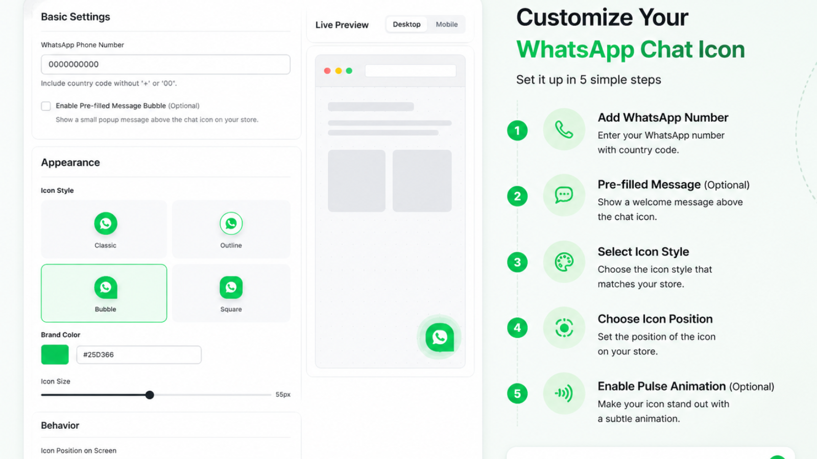The height and width of the screenshot is (459, 817).
Task: Focus the WhatsApp Phone Number field
Action: [x=165, y=64]
